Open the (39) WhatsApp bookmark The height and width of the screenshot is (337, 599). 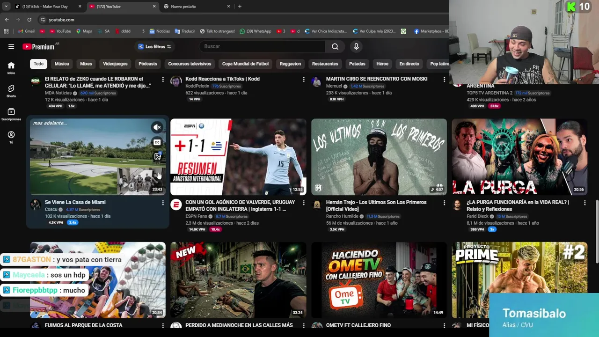[x=256, y=31]
